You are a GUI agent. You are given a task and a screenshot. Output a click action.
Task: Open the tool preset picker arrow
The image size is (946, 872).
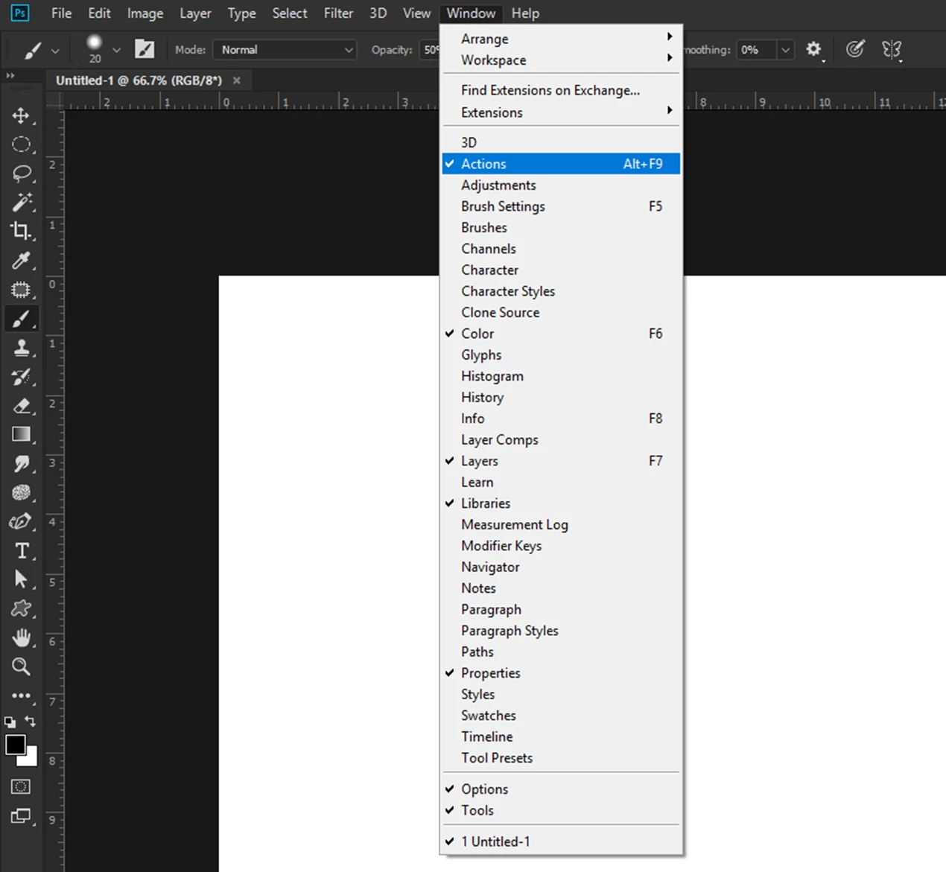point(55,51)
